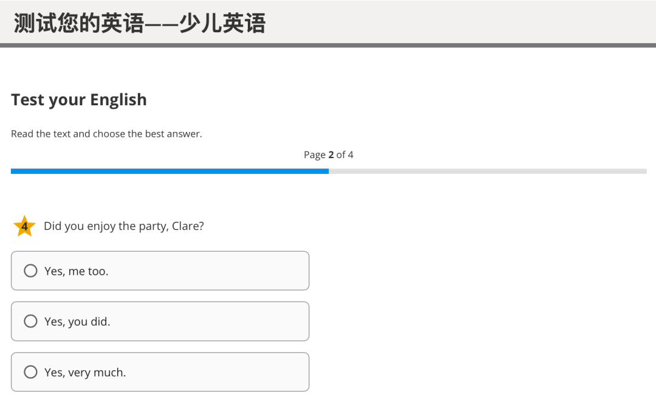Image resolution: width=656 pixels, height=405 pixels.
Task: Click the 'Yes, you did.' answer box
Action: coord(160,321)
